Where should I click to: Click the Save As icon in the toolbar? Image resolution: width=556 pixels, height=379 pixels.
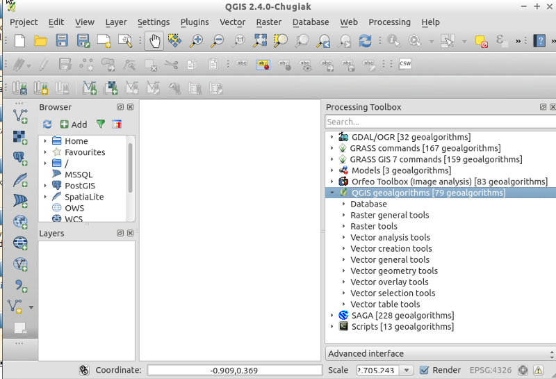click(x=83, y=41)
